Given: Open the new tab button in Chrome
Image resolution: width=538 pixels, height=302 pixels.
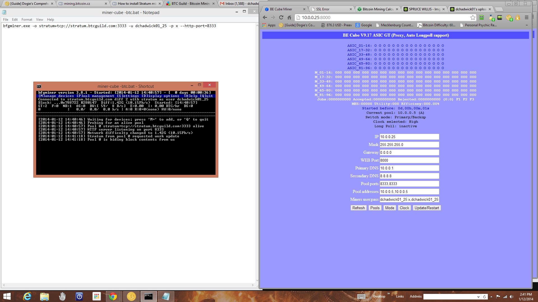Looking at the screenshot, I should coord(499,9).
